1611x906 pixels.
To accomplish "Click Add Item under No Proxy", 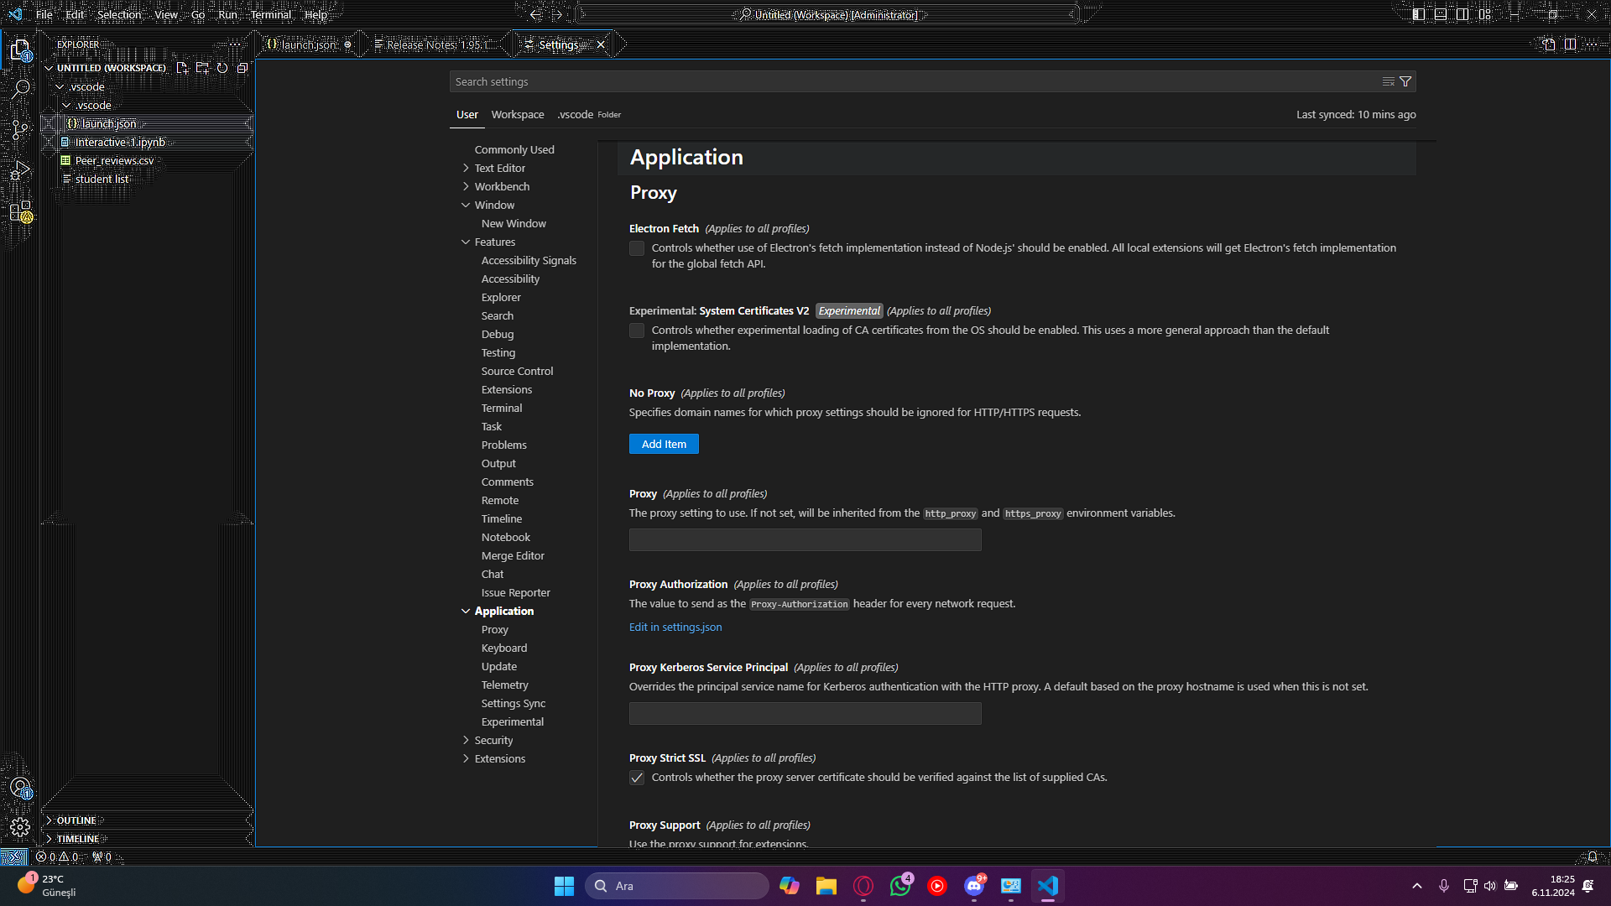I will [664, 444].
